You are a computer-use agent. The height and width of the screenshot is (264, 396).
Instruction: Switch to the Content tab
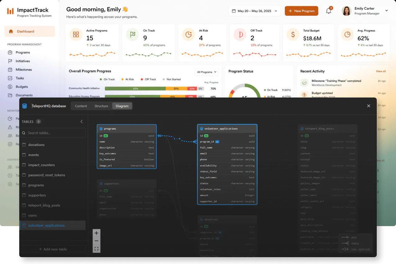point(81,106)
